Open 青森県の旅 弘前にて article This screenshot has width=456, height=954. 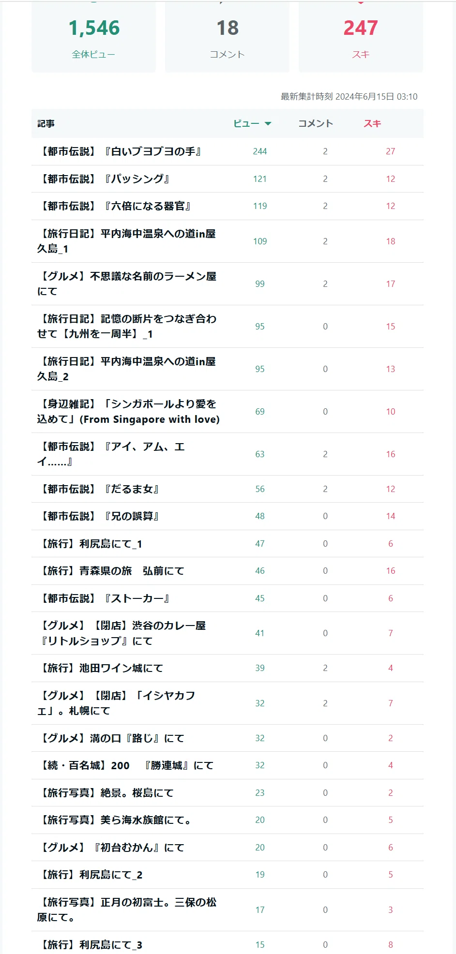pyautogui.click(x=111, y=571)
